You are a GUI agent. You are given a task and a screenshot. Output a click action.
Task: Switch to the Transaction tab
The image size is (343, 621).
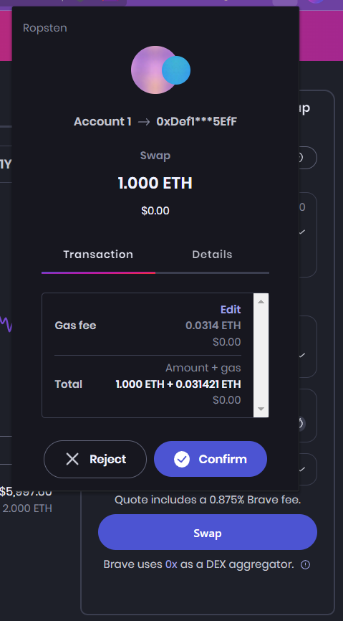[x=98, y=255]
